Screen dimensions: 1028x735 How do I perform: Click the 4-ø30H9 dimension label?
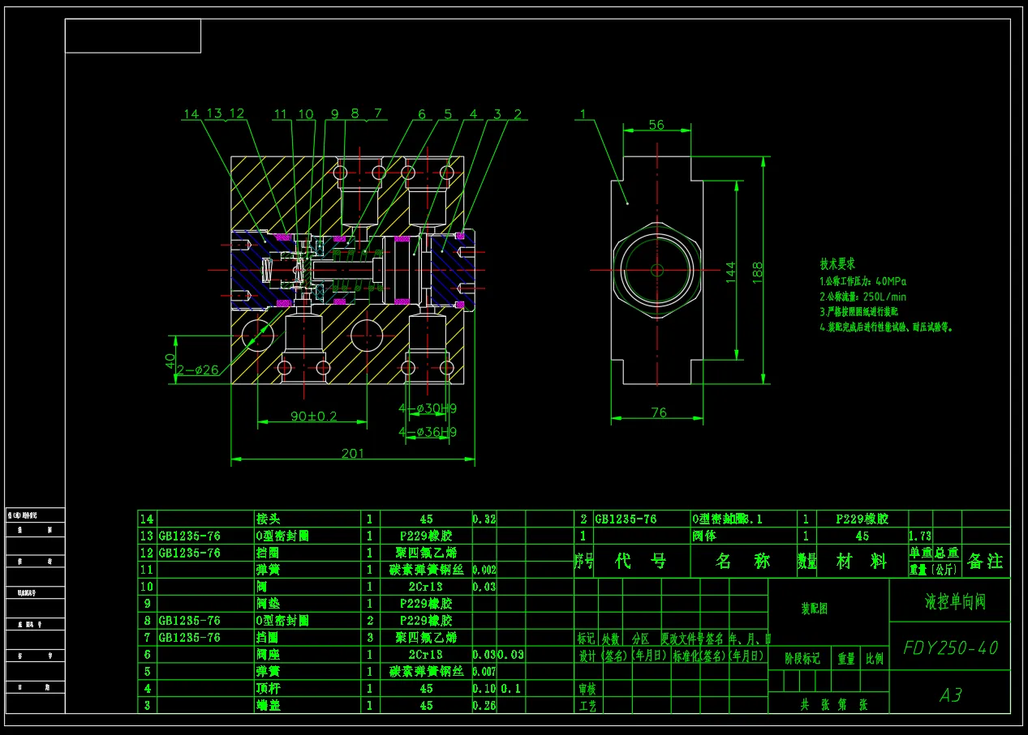[428, 408]
